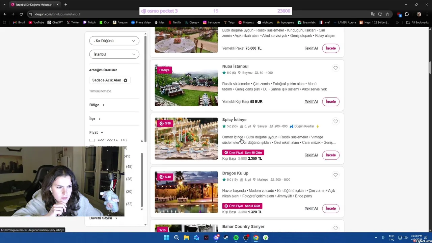
Task: Open the İstanbul city dropdown
Action: [x=114, y=54]
